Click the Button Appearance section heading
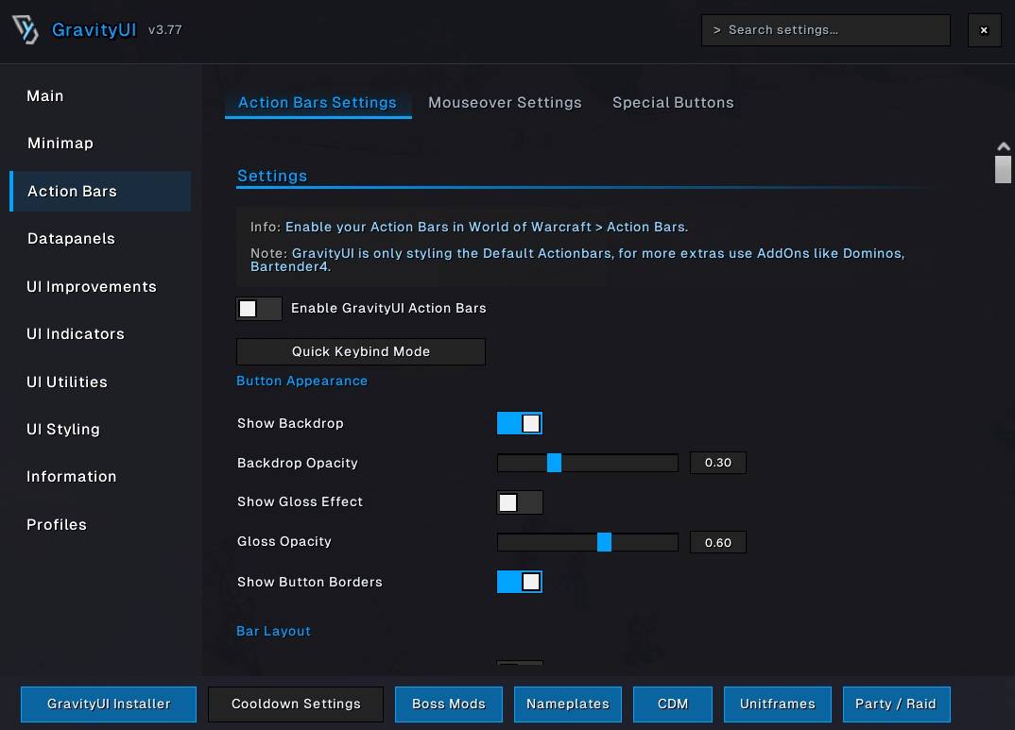The height and width of the screenshot is (730, 1015). 301,381
